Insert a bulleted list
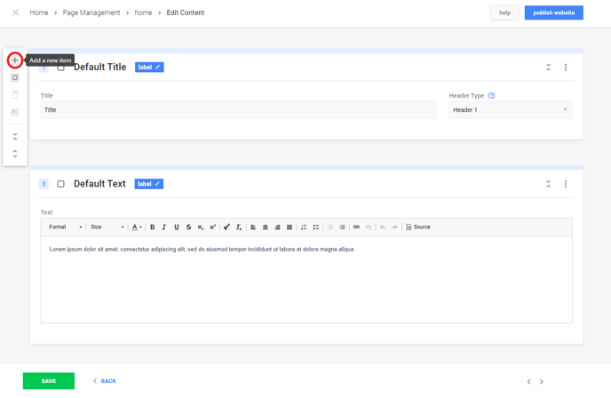The width and height of the screenshot is (611, 398). point(316,227)
